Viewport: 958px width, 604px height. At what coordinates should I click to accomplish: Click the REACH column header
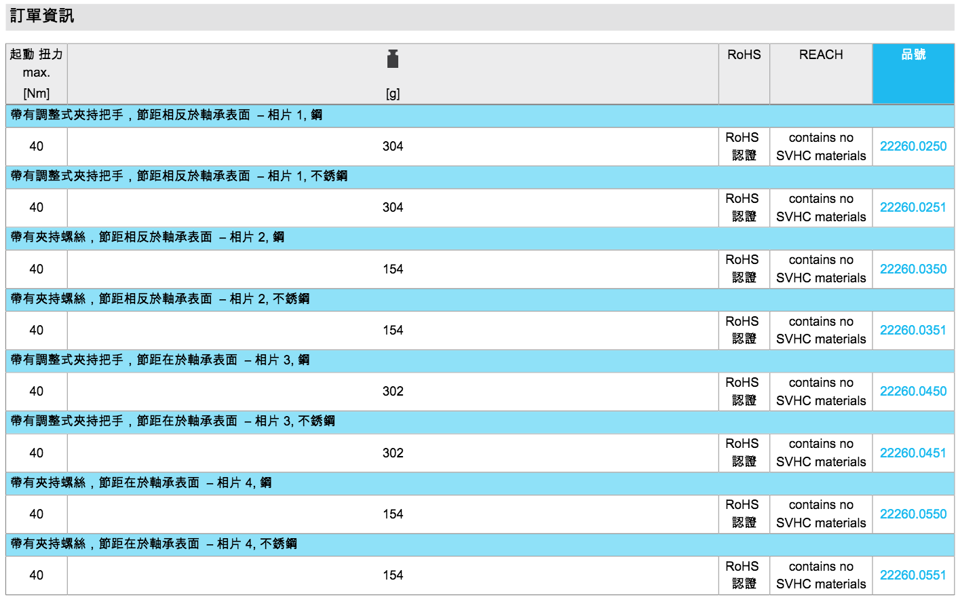point(820,55)
